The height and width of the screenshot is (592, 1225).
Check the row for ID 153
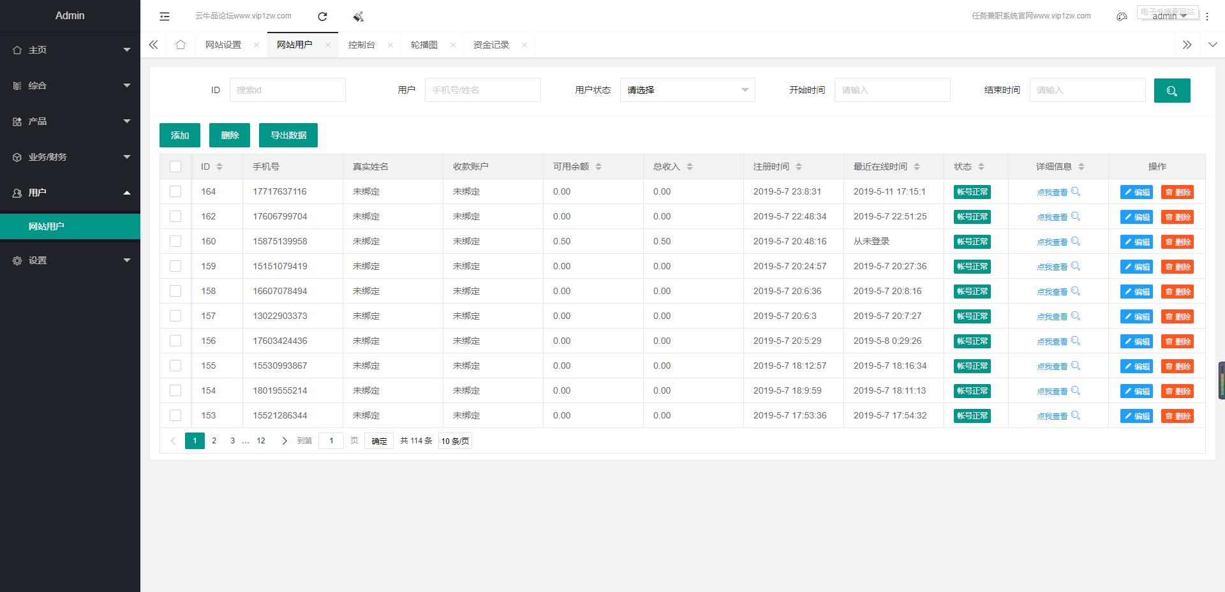[x=175, y=415]
